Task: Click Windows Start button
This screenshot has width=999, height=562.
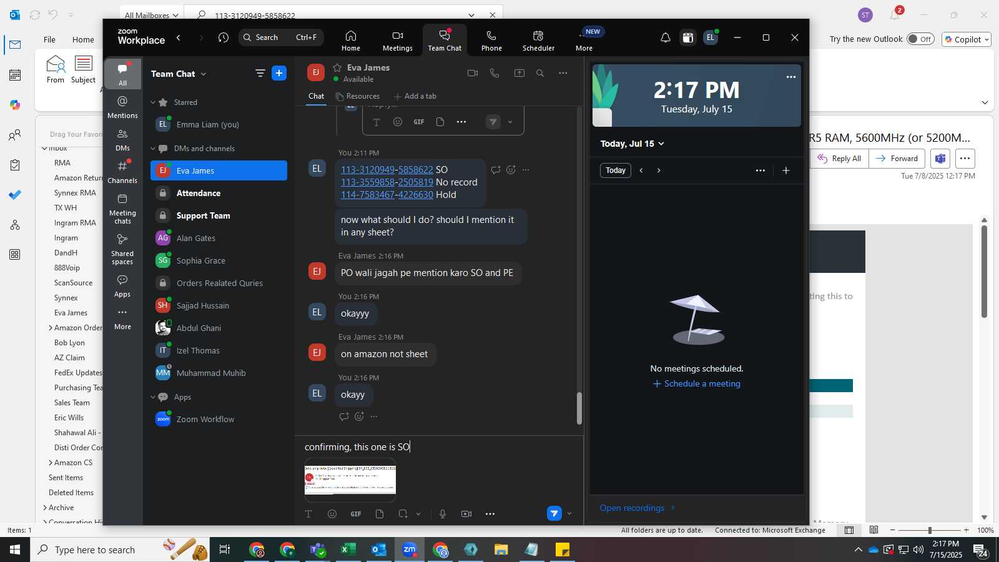Action: coord(15,550)
